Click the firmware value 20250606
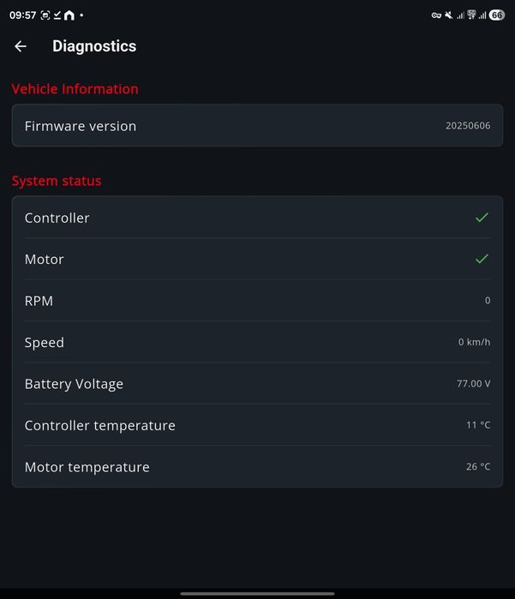This screenshot has height=599, width=515. 468,126
